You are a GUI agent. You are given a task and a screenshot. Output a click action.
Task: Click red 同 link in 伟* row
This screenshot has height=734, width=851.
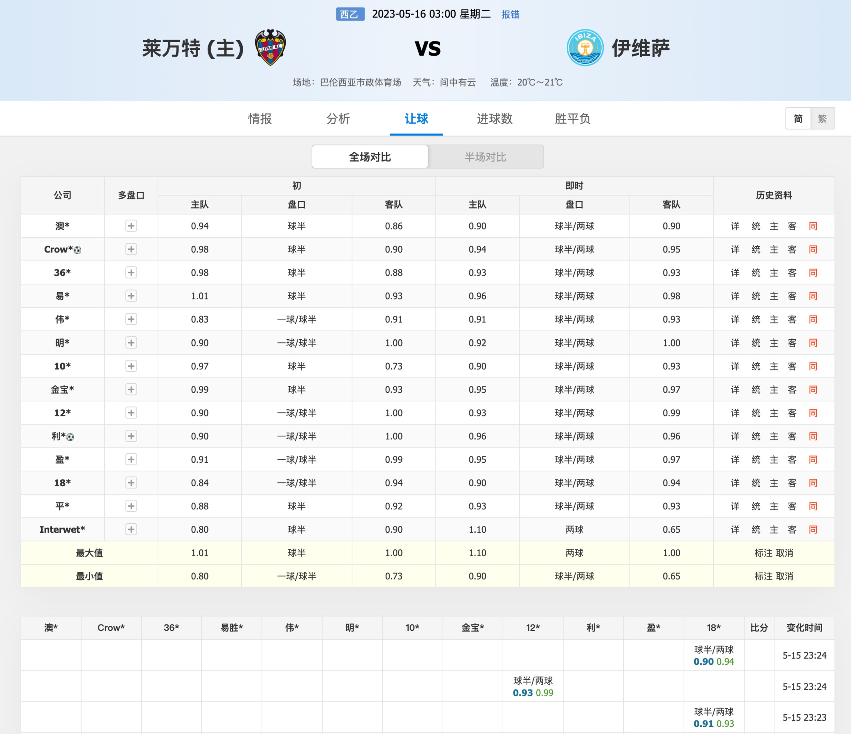(813, 319)
